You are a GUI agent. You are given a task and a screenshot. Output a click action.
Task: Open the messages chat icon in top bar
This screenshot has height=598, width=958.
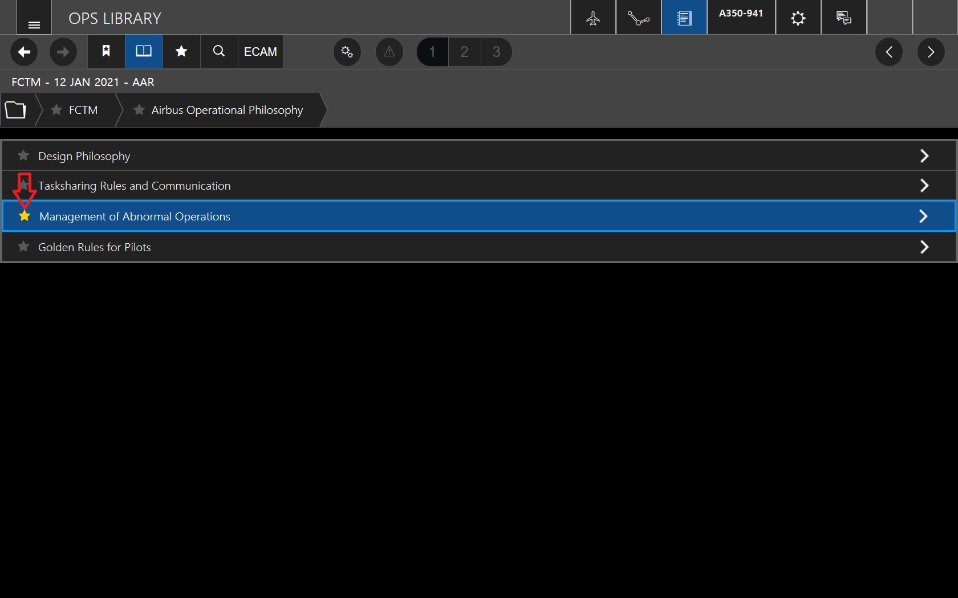(x=844, y=18)
